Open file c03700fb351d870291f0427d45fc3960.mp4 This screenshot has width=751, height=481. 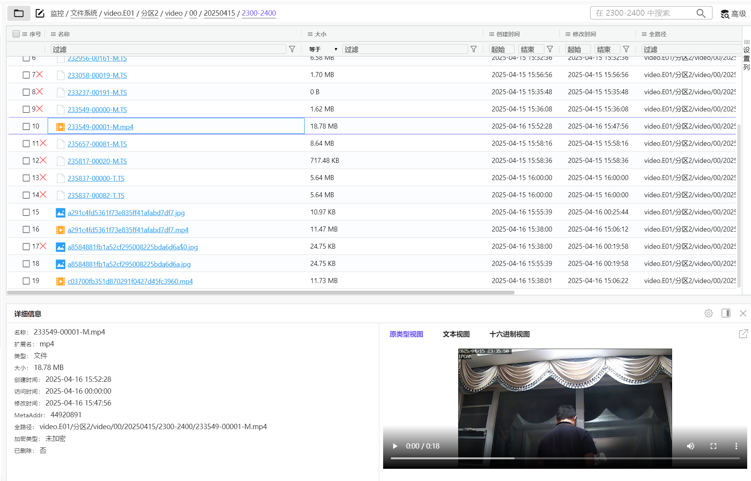coord(130,281)
